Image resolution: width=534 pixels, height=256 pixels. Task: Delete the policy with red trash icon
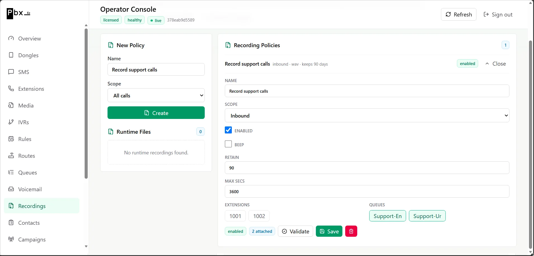[x=351, y=231]
